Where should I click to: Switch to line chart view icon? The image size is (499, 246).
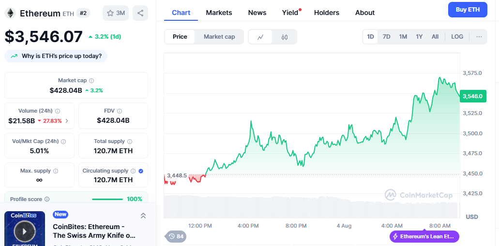coord(260,37)
